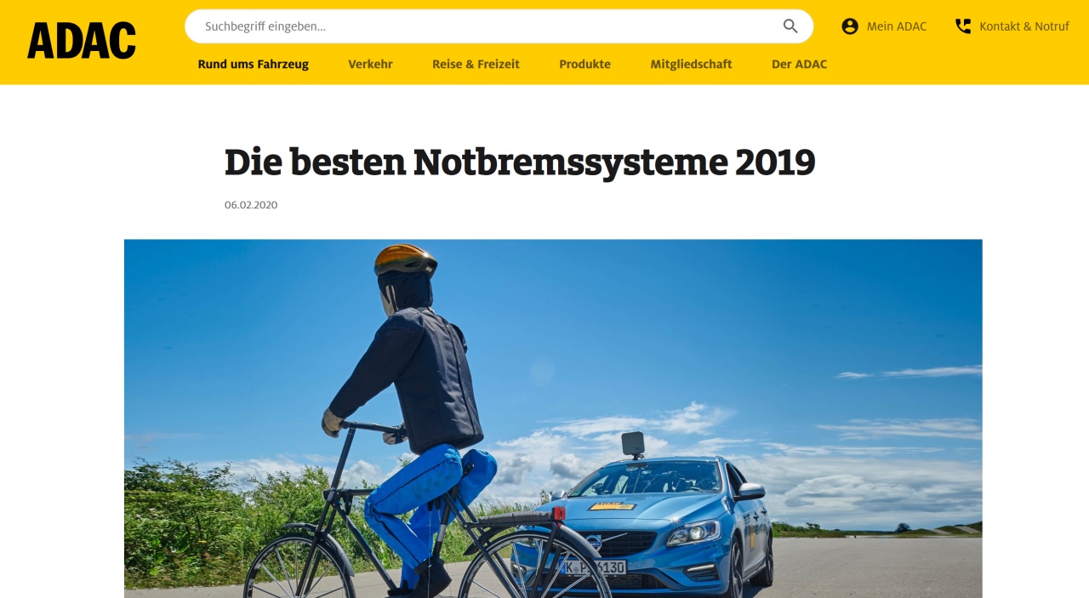Click the sensor on the car roof

(x=632, y=443)
